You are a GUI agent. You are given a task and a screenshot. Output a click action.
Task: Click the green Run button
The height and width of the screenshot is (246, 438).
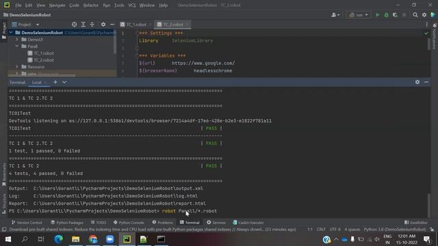click(x=377, y=15)
